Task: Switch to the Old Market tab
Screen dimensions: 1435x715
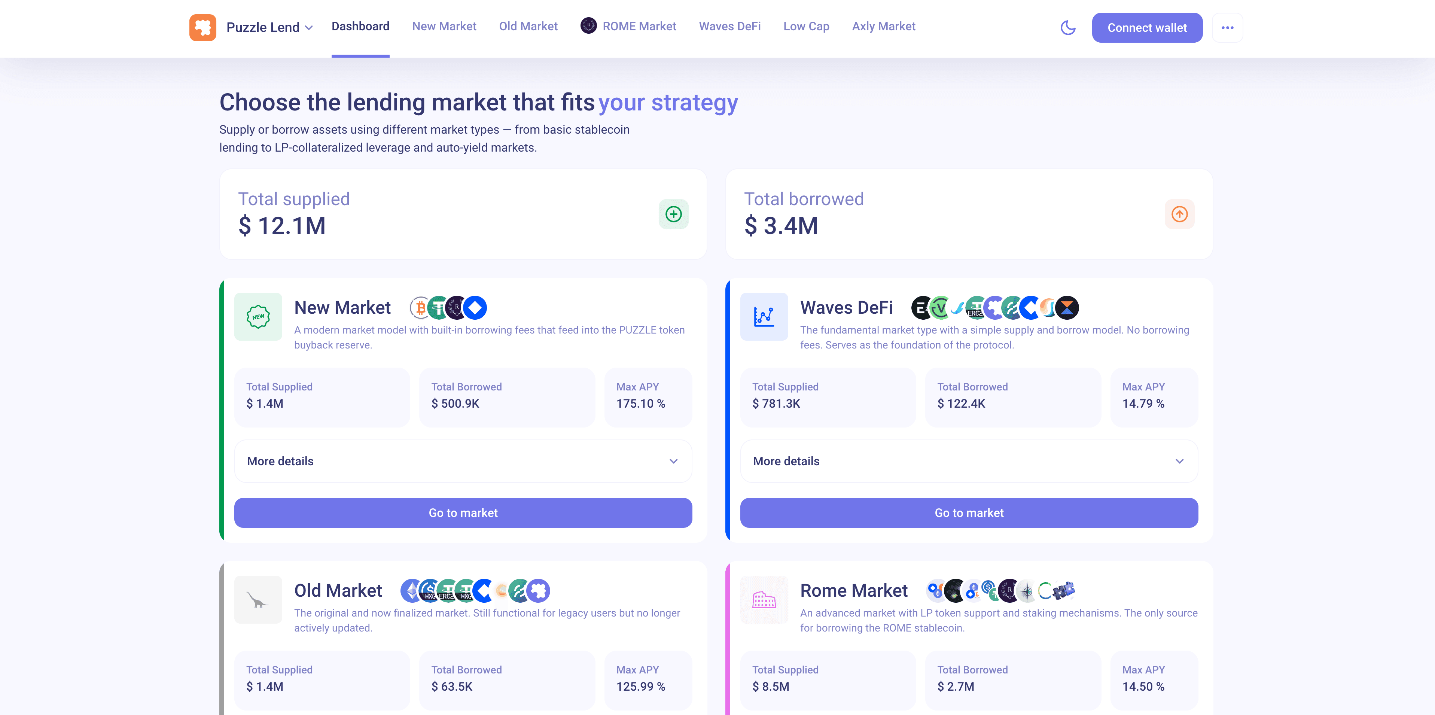Action: tap(528, 26)
